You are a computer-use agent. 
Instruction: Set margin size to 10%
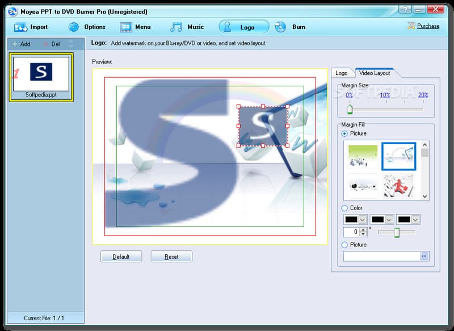tap(385, 95)
